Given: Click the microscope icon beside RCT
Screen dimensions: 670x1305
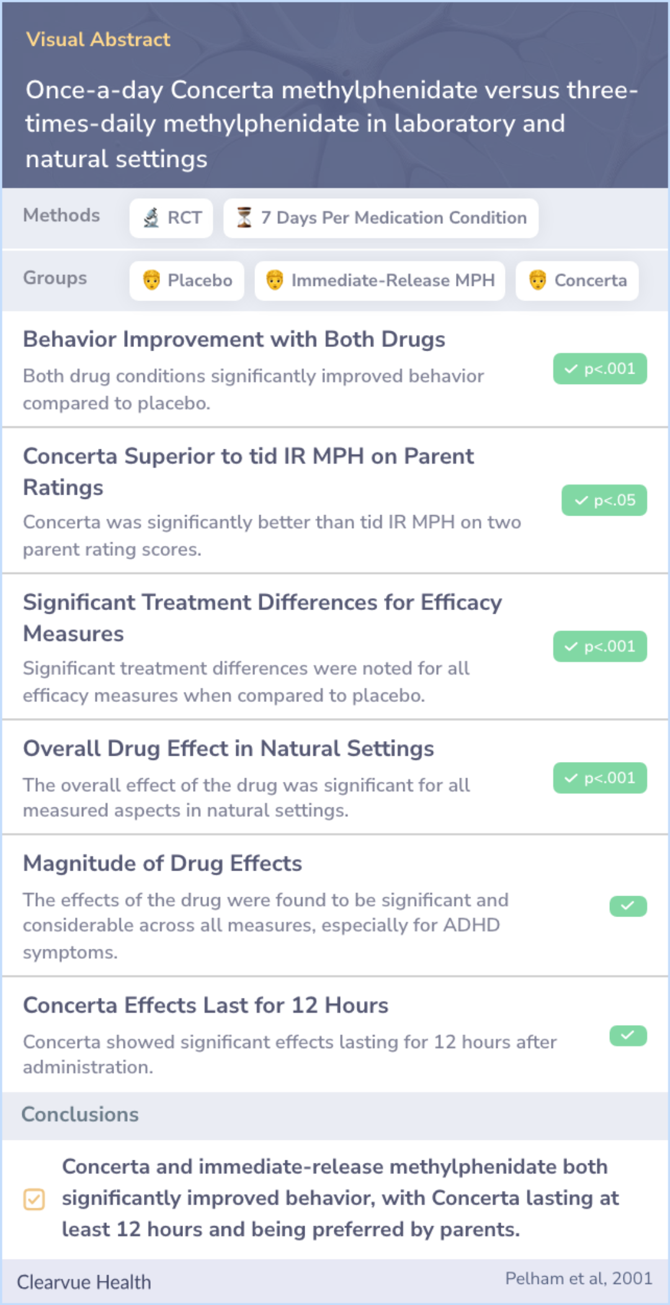Looking at the screenshot, I should click(x=151, y=218).
